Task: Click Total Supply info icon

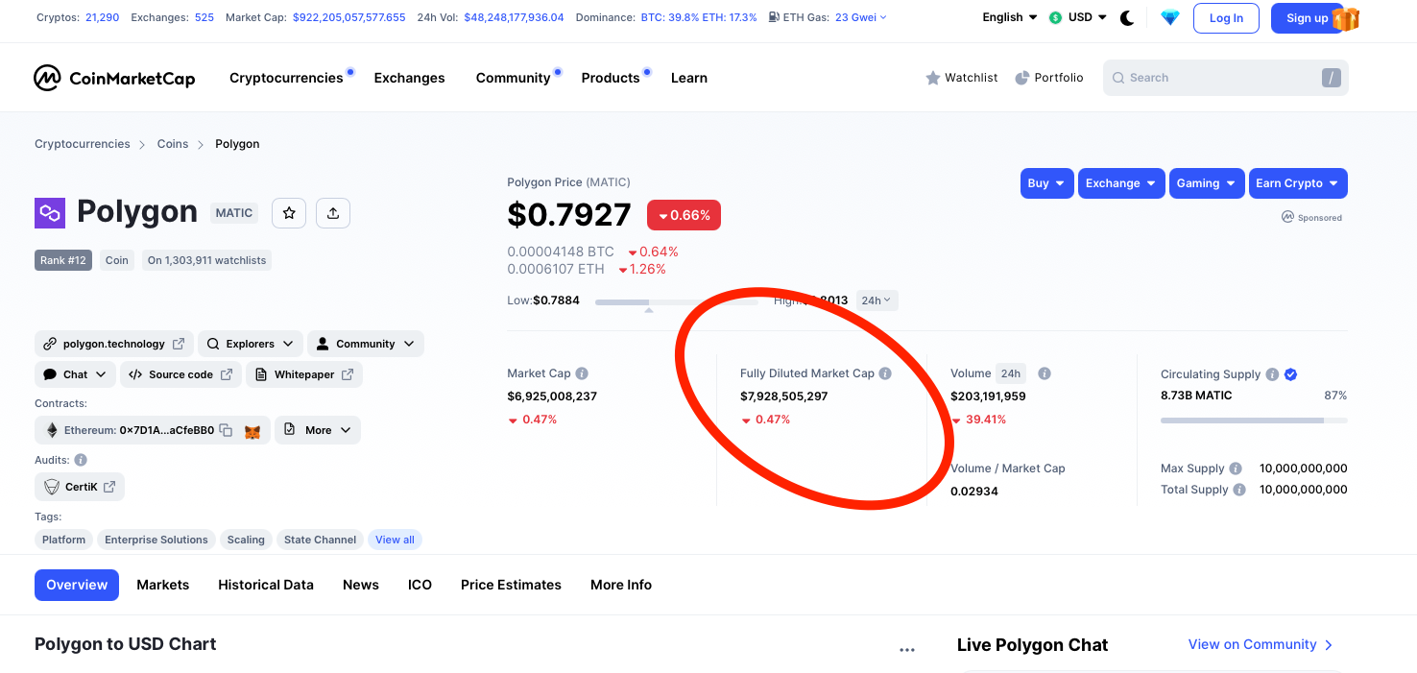Action: (x=1239, y=490)
